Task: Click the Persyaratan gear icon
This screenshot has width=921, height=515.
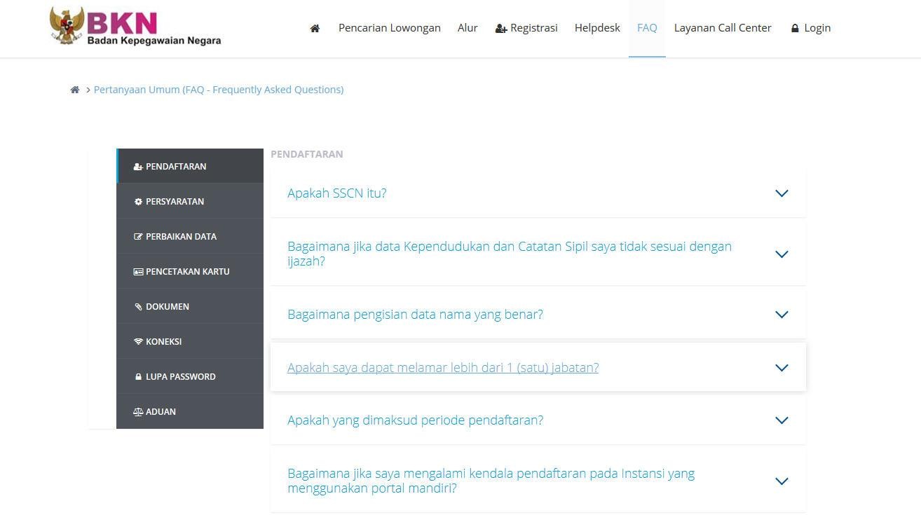Action: [x=138, y=202]
